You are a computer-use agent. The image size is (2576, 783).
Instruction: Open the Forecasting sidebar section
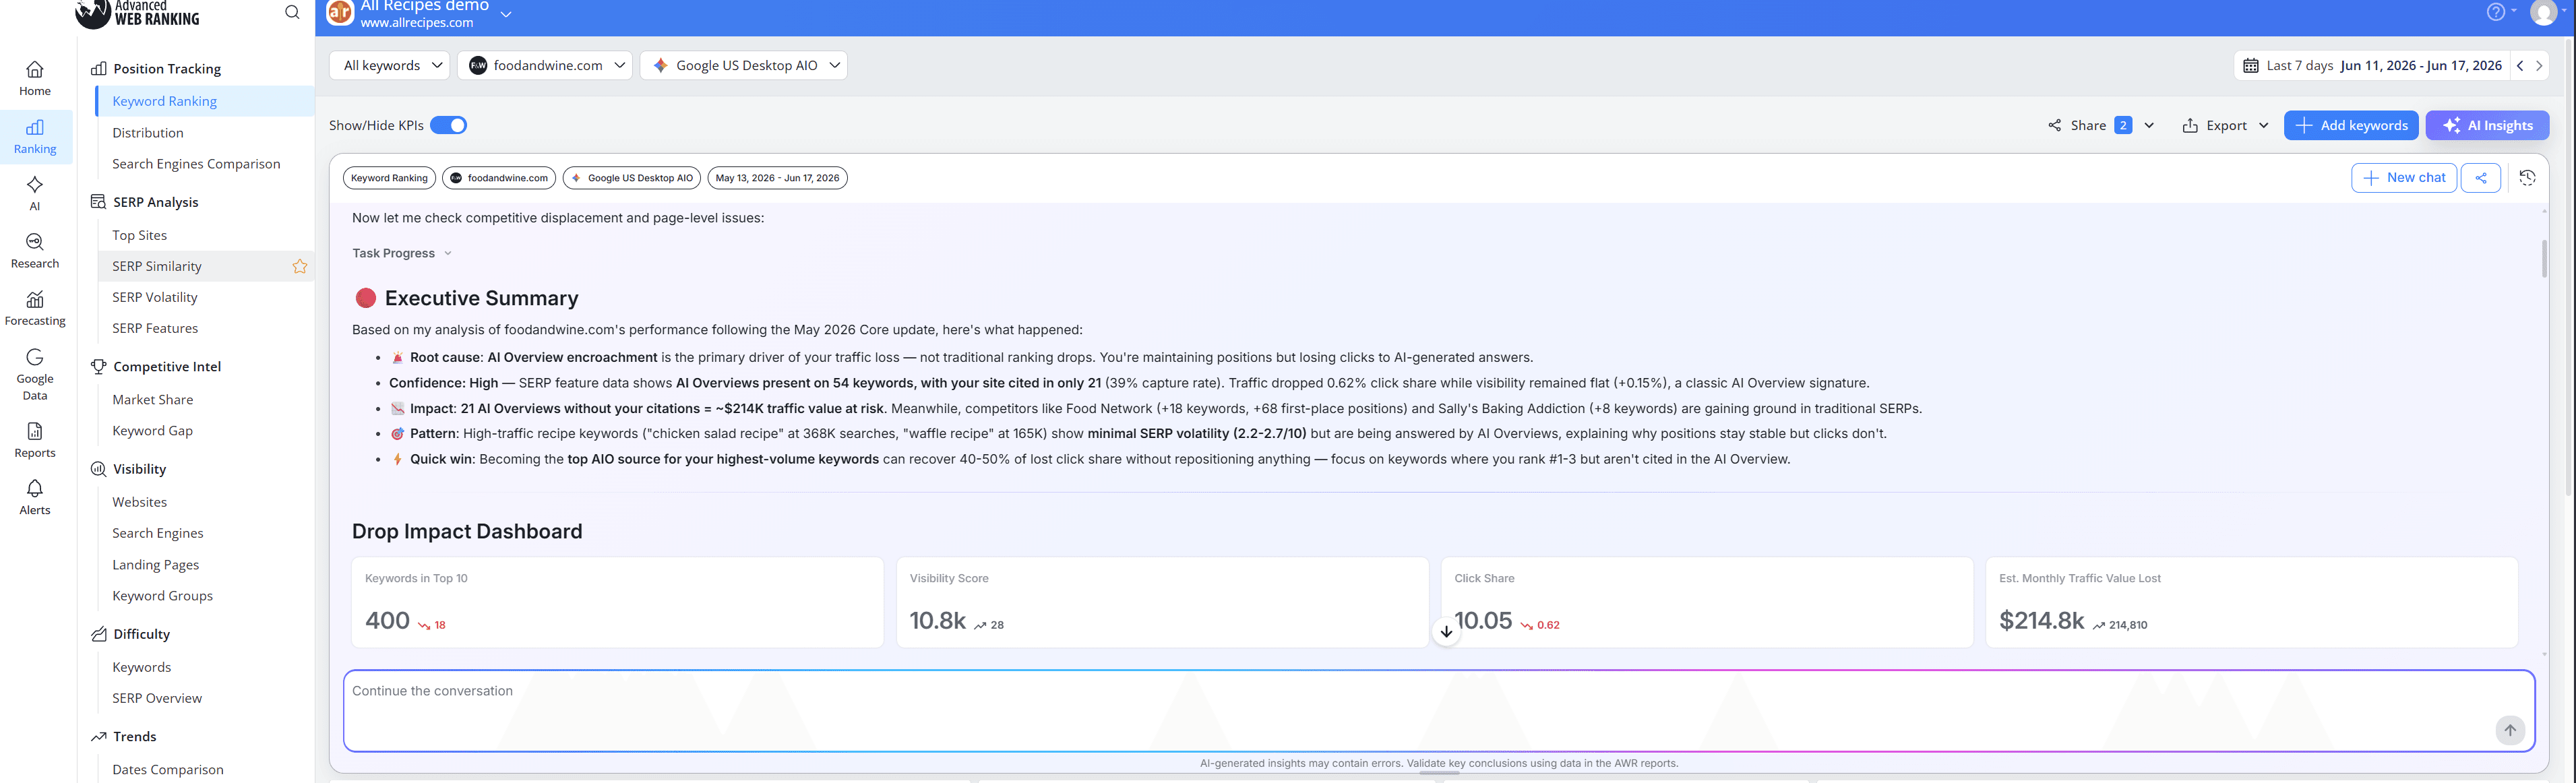point(35,308)
